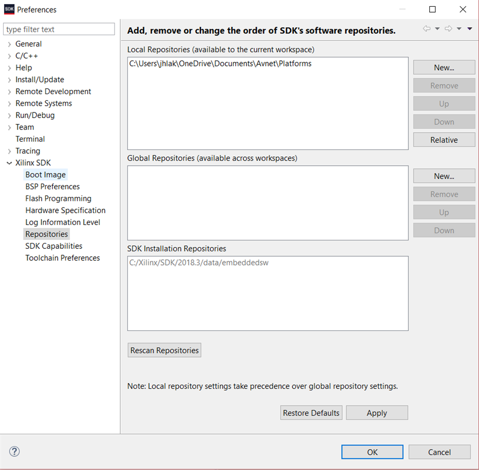
Task: Select Run/Debug in the tree
Action: [x=35, y=116]
